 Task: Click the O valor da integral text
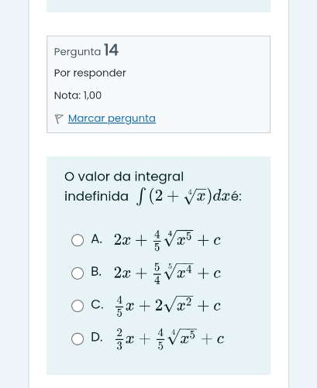[124, 177]
